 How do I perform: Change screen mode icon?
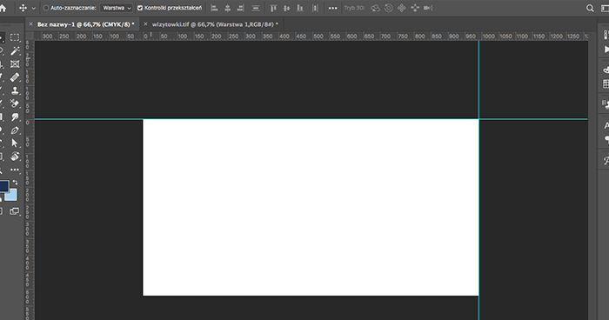pyautogui.click(x=15, y=211)
